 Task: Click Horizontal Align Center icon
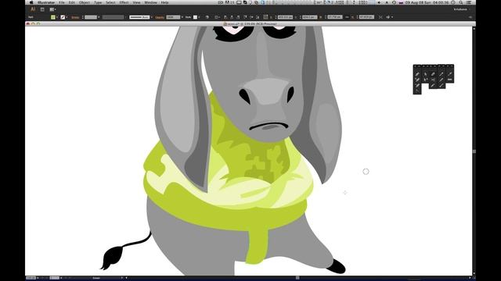pyautogui.click(x=232, y=17)
